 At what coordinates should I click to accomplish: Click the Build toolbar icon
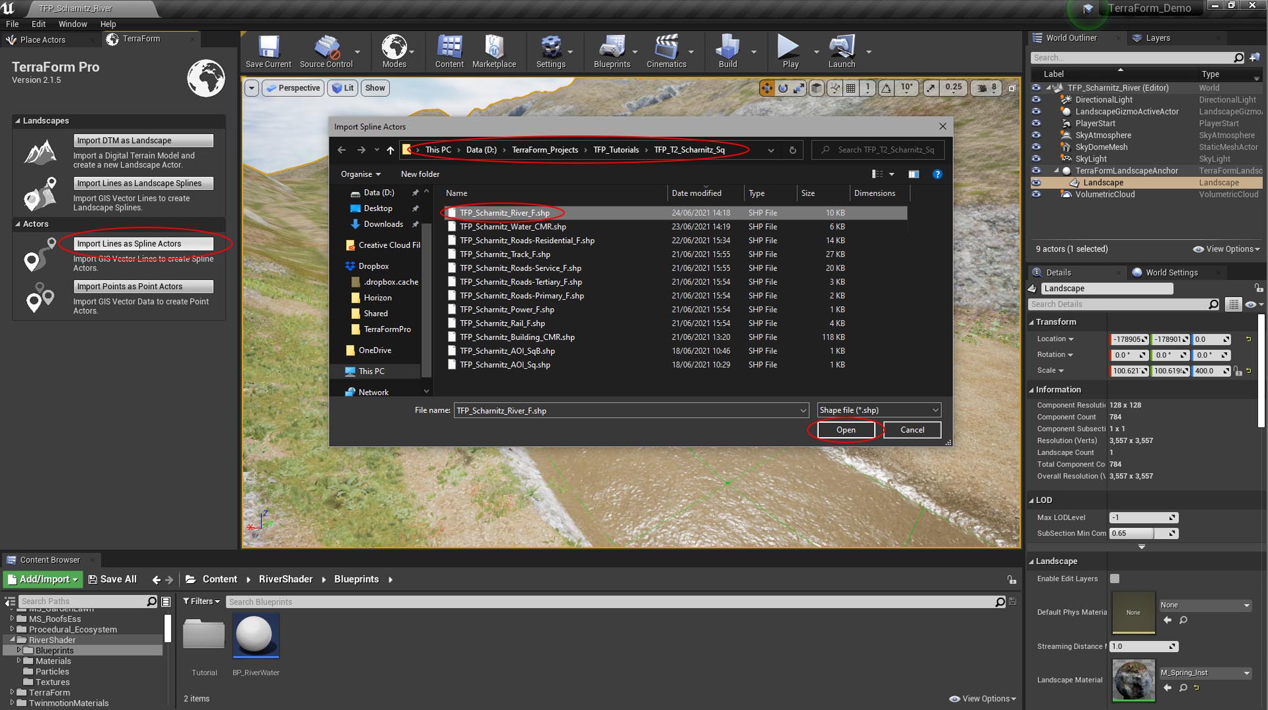(x=727, y=51)
